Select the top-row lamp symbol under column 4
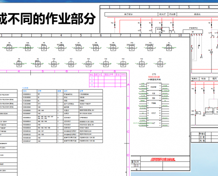The image size is (218, 176). click(61, 48)
